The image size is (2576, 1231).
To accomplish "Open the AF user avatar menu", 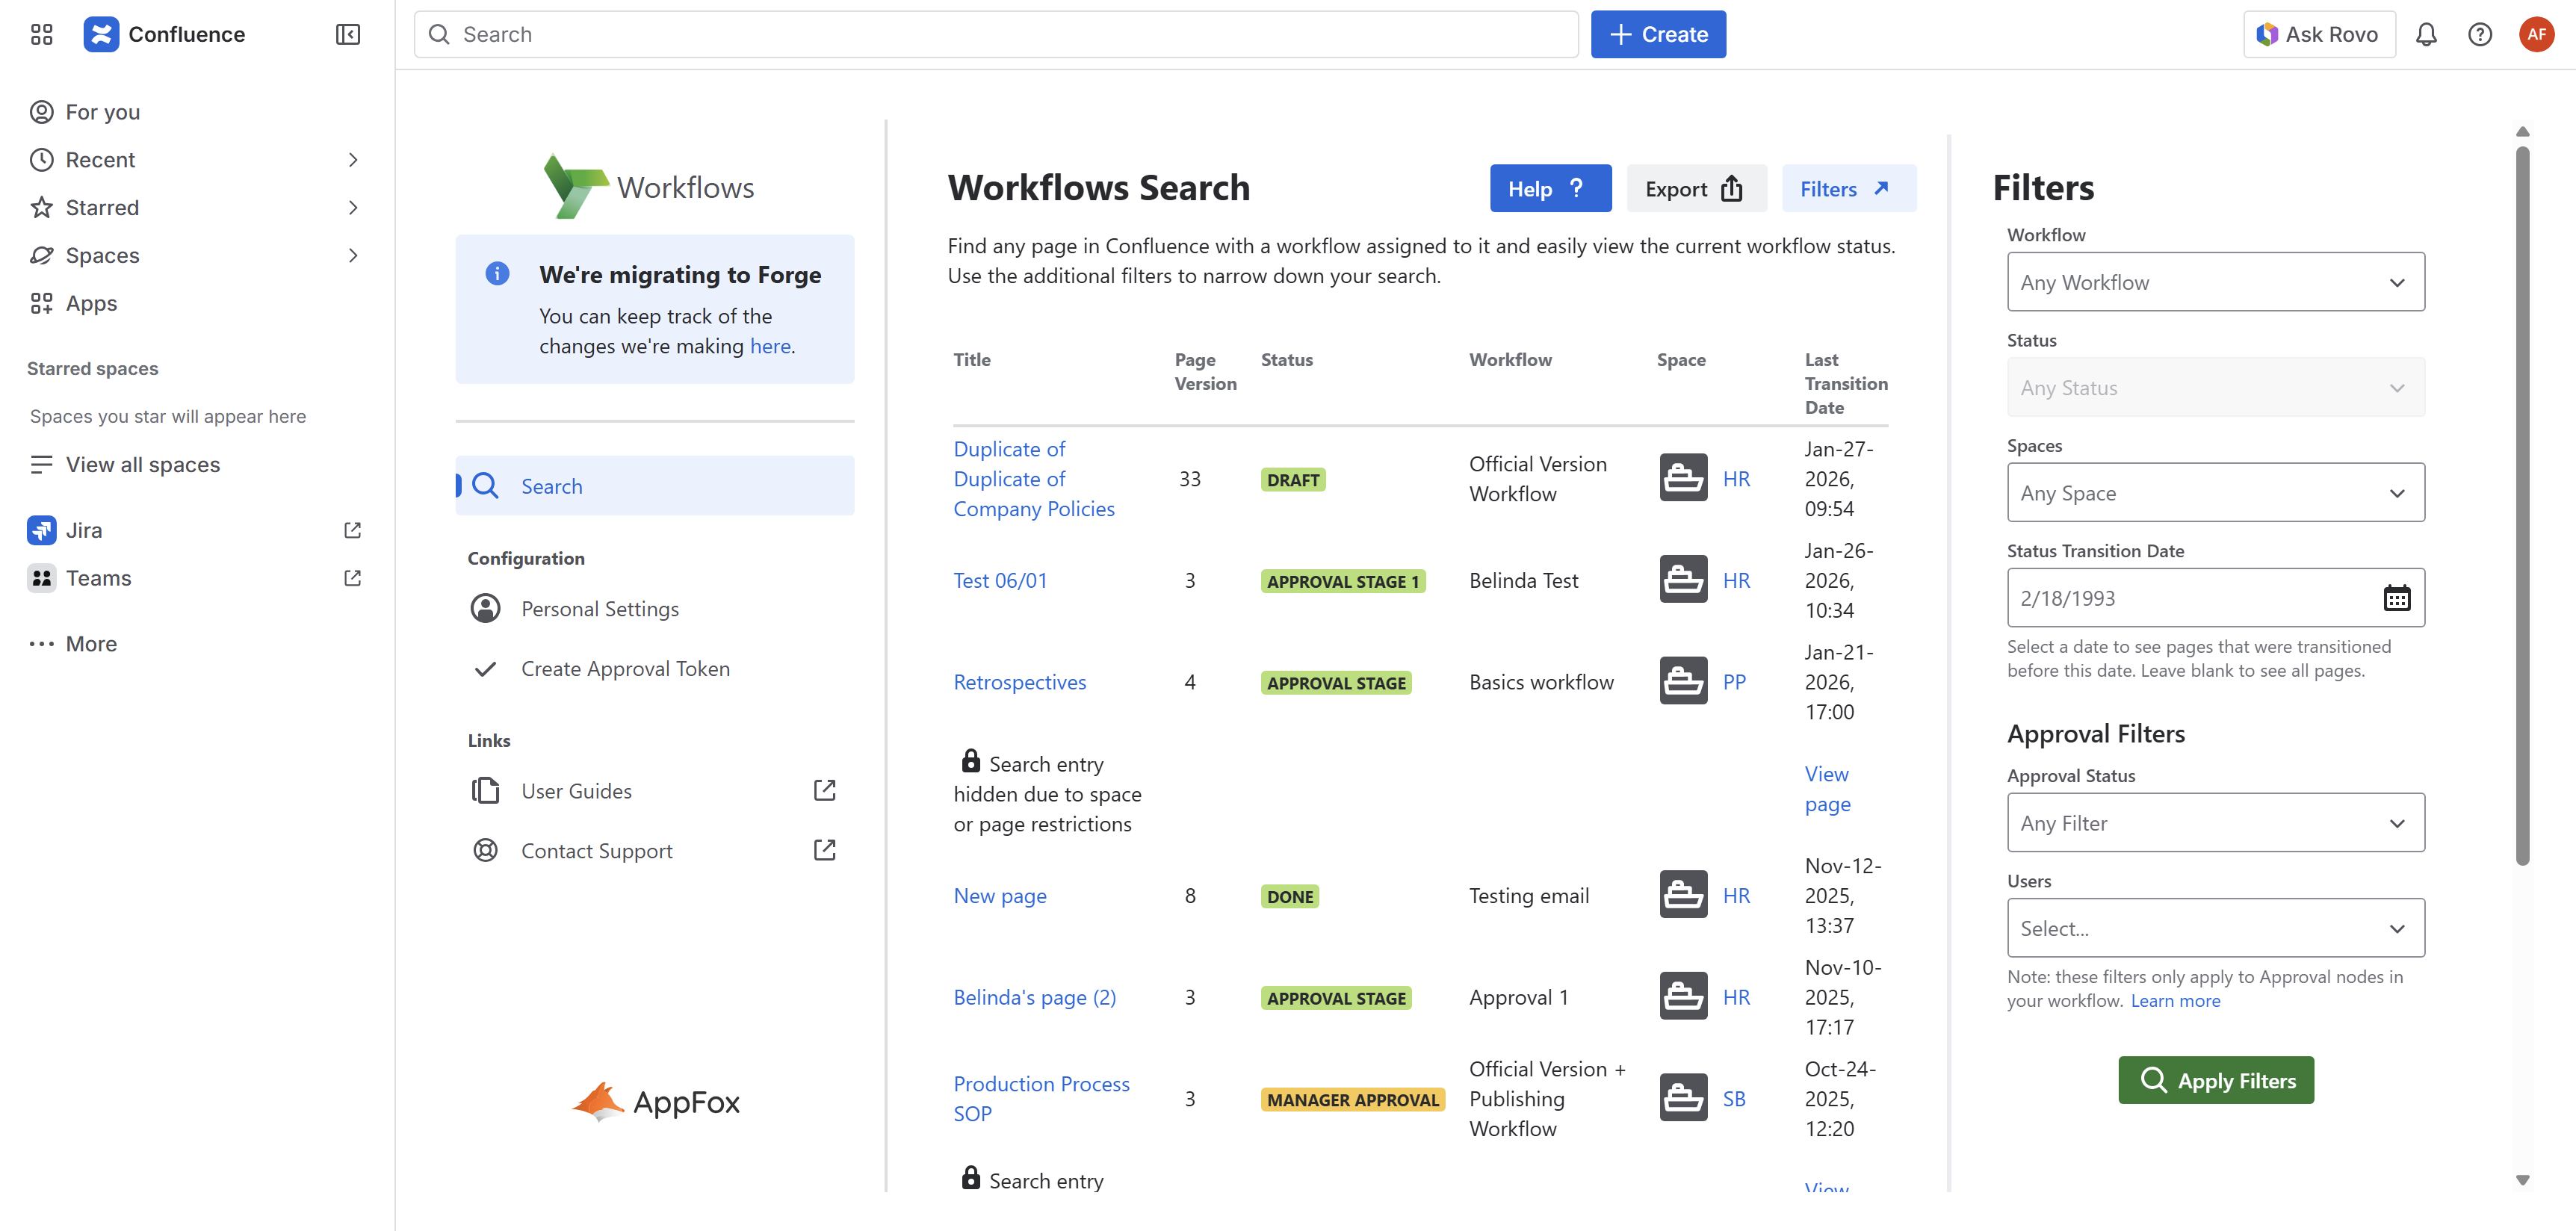I will tap(2536, 35).
